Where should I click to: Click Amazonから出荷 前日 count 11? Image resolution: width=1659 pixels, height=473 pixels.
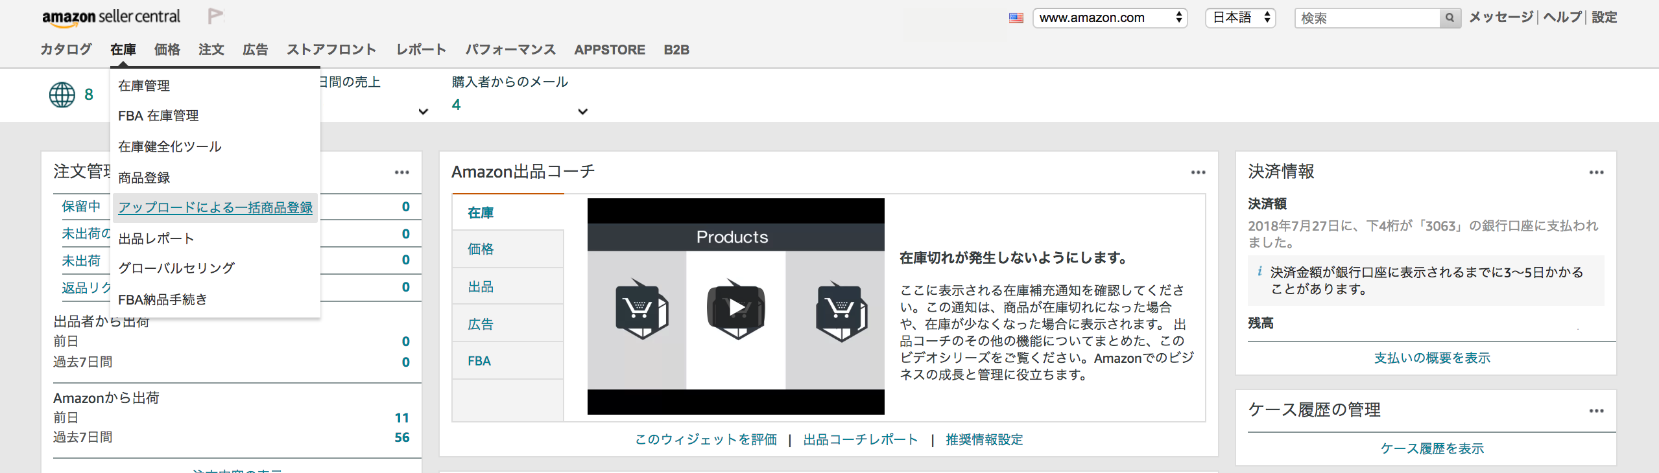pos(402,418)
